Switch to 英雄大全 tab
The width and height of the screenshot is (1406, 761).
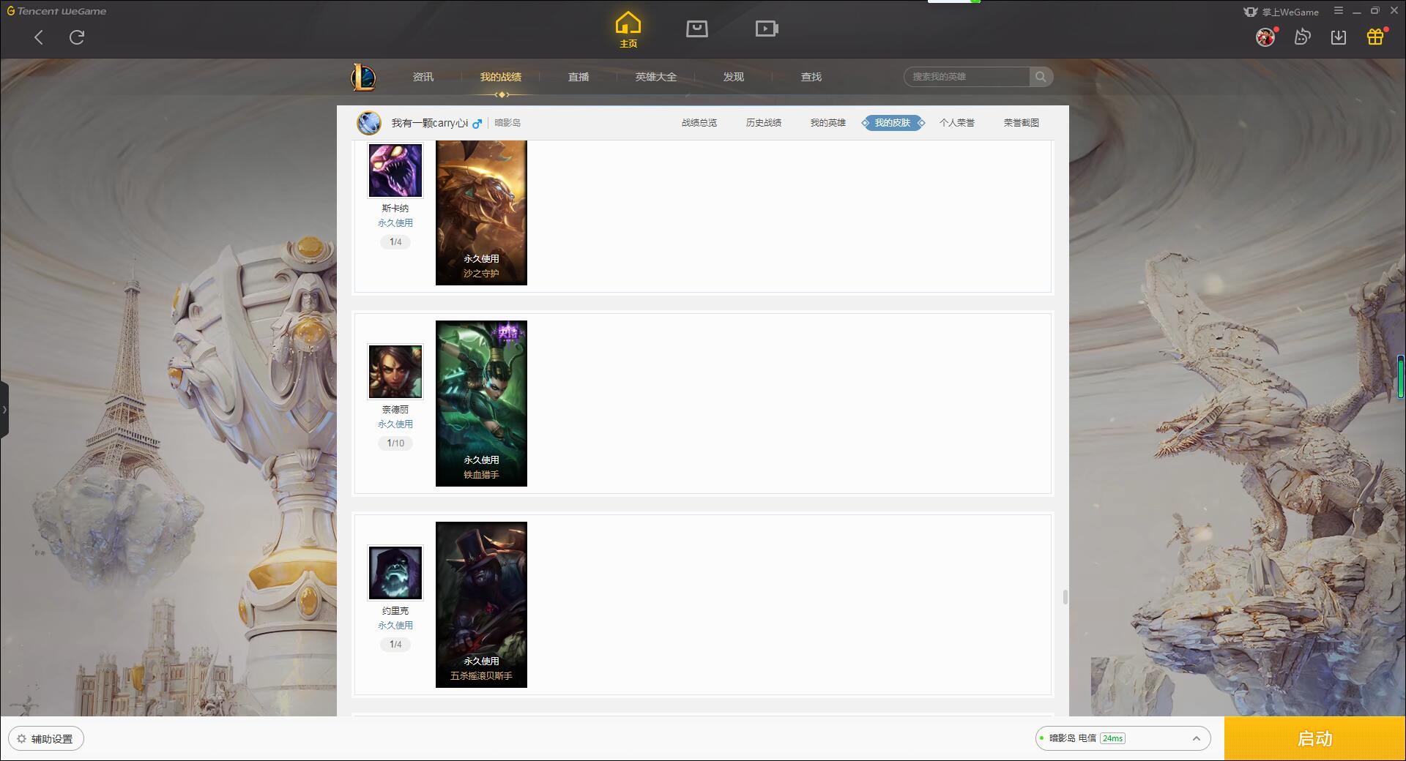click(656, 77)
